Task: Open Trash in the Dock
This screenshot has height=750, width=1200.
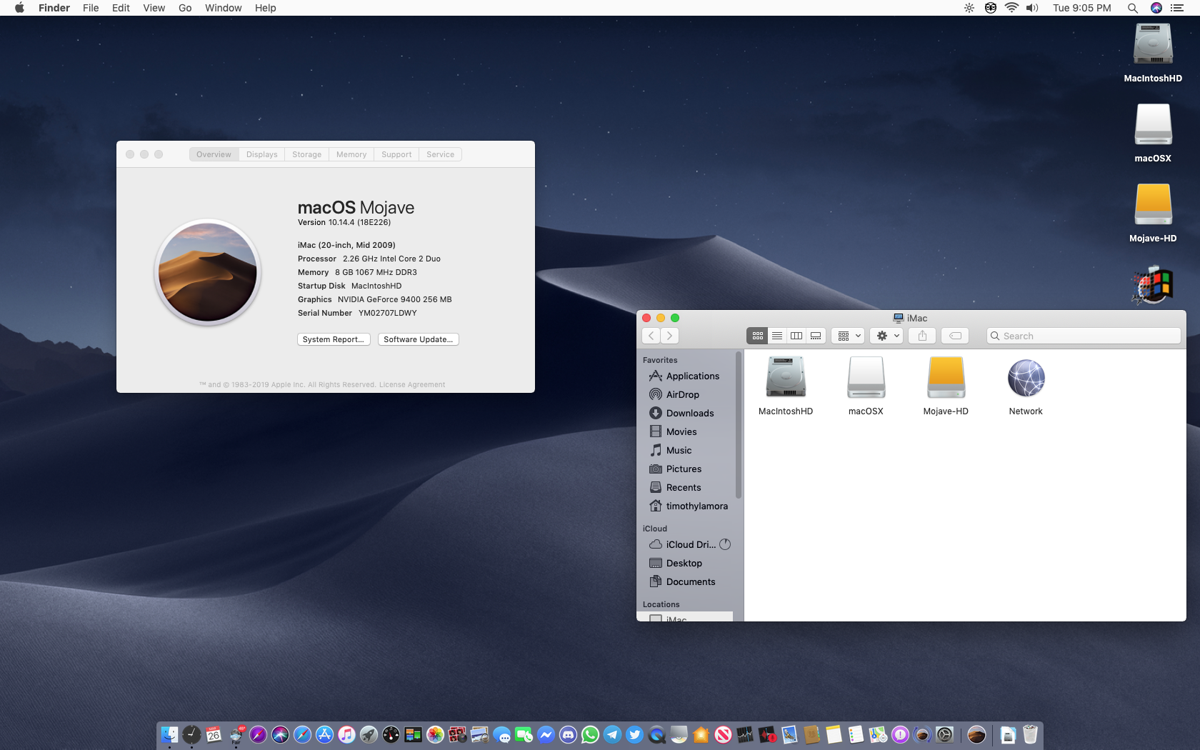Action: [x=1030, y=734]
